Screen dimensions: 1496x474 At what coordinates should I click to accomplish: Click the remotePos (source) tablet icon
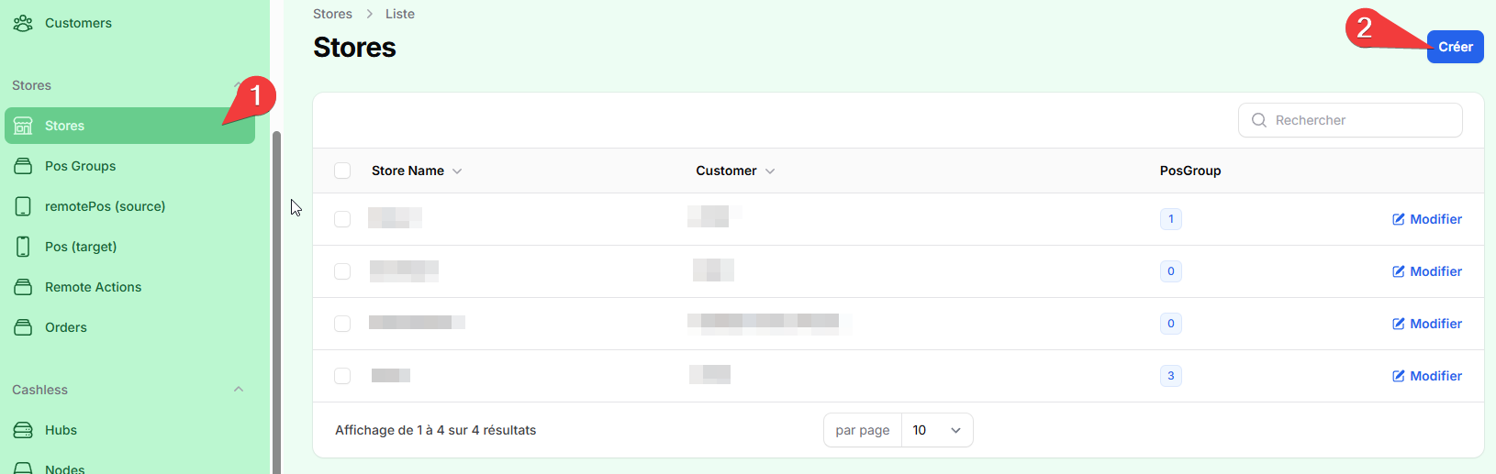click(x=23, y=206)
